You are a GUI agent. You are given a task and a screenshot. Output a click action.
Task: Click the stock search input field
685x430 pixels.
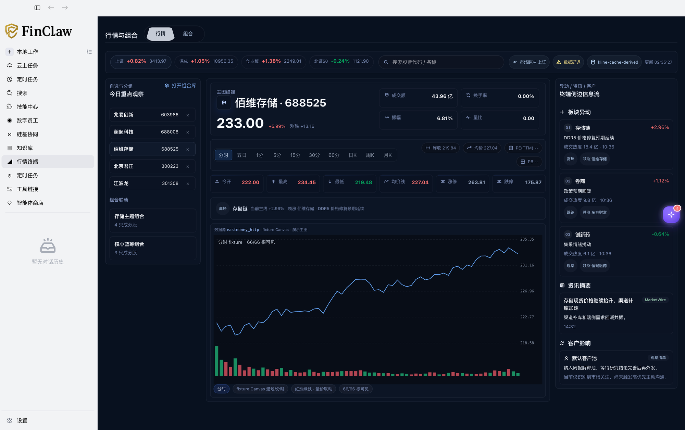(x=441, y=62)
